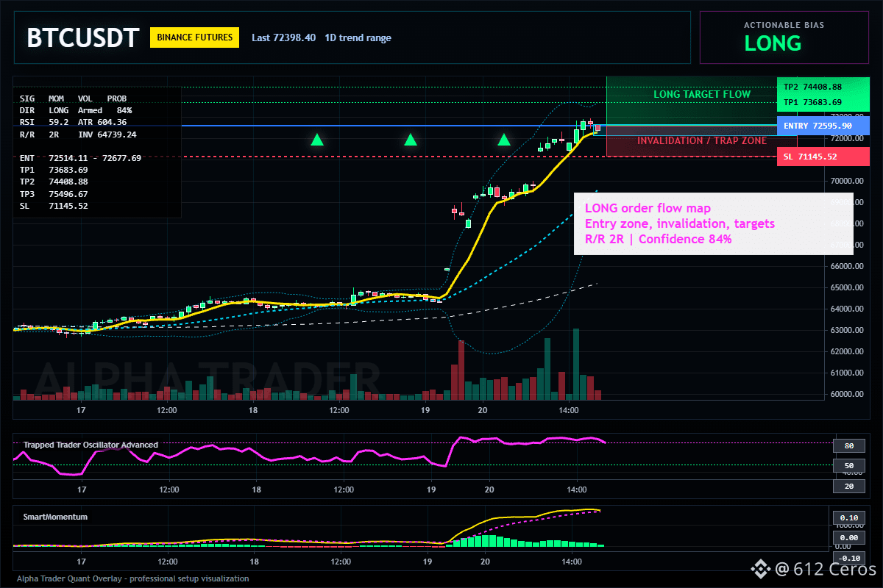Click 'R/R 2R | Confidence 84%' annotation text
Image resolution: width=883 pixels, height=588 pixels.
click(x=658, y=239)
